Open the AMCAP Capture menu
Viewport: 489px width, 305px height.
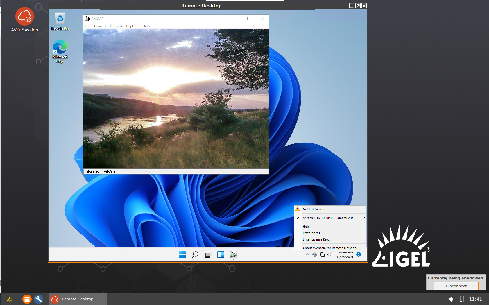pyautogui.click(x=132, y=26)
